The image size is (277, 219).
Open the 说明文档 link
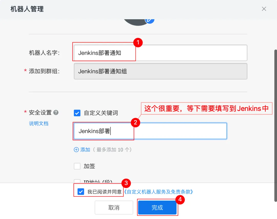[39, 123]
